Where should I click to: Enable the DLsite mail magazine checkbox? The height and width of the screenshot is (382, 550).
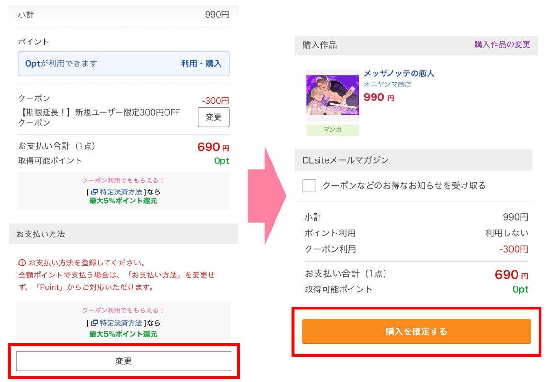click(x=309, y=185)
